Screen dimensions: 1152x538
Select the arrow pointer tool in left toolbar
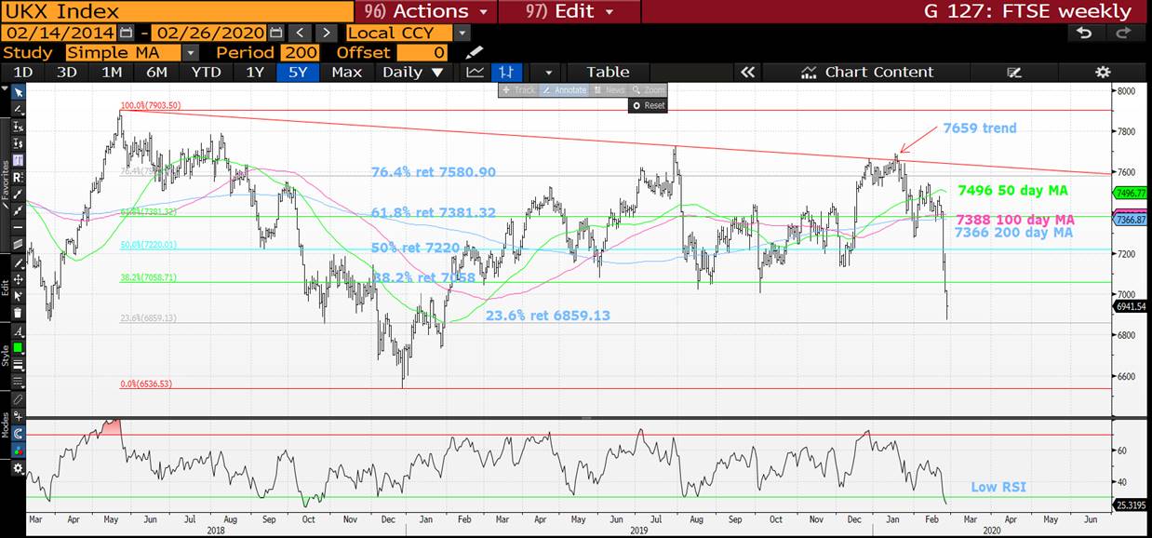19,91
